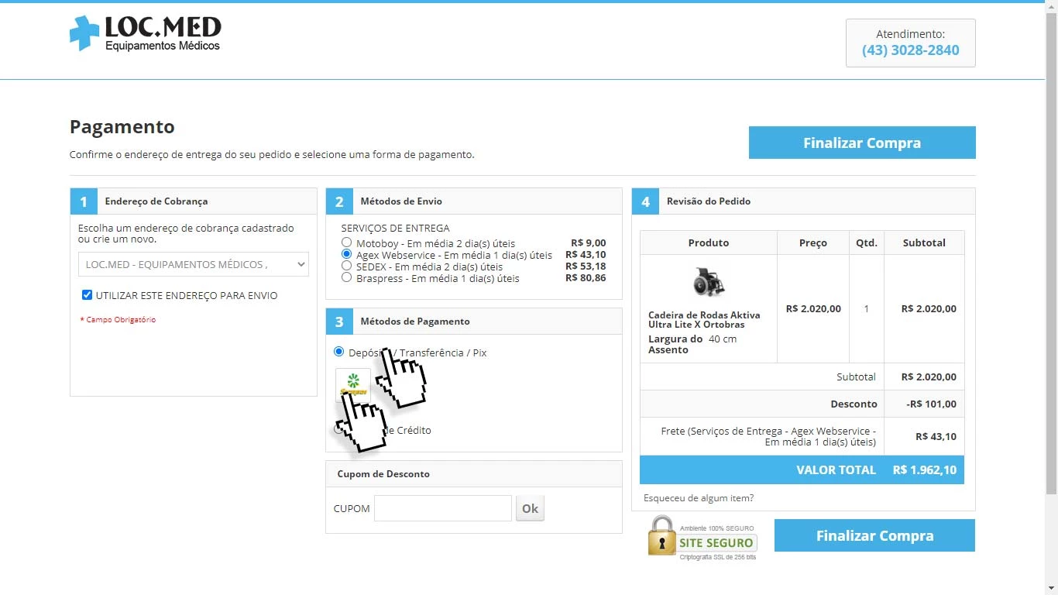This screenshot has width=1058, height=595.
Task: Select Braspress shipping option
Action: click(346, 277)
